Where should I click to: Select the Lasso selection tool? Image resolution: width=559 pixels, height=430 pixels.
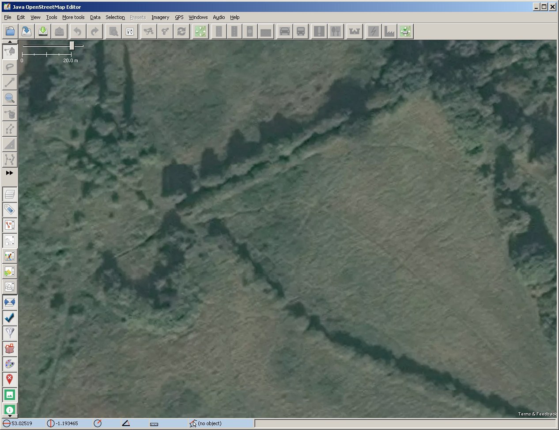pos(10,67)
